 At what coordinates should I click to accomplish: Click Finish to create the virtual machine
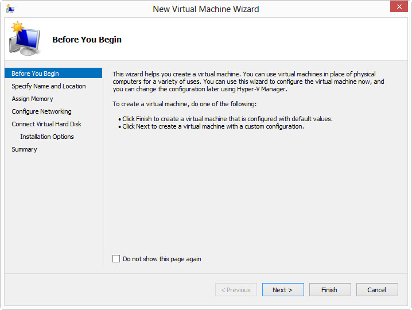[x=329, y=290]
